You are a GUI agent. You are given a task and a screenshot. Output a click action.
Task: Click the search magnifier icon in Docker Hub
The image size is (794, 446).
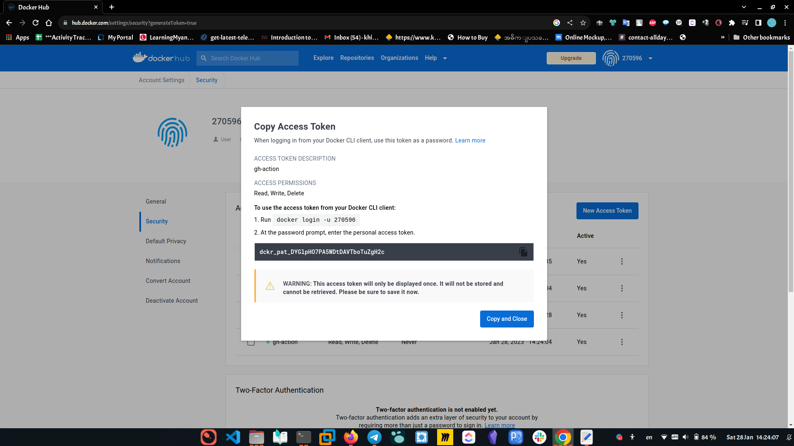click(203, 58)
